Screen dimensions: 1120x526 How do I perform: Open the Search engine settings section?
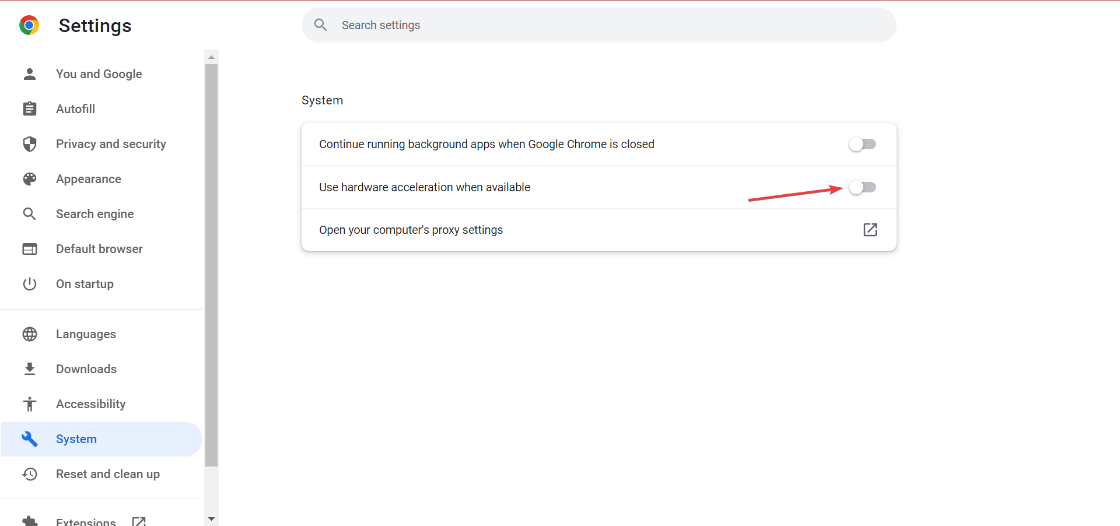tap(94, 214)
